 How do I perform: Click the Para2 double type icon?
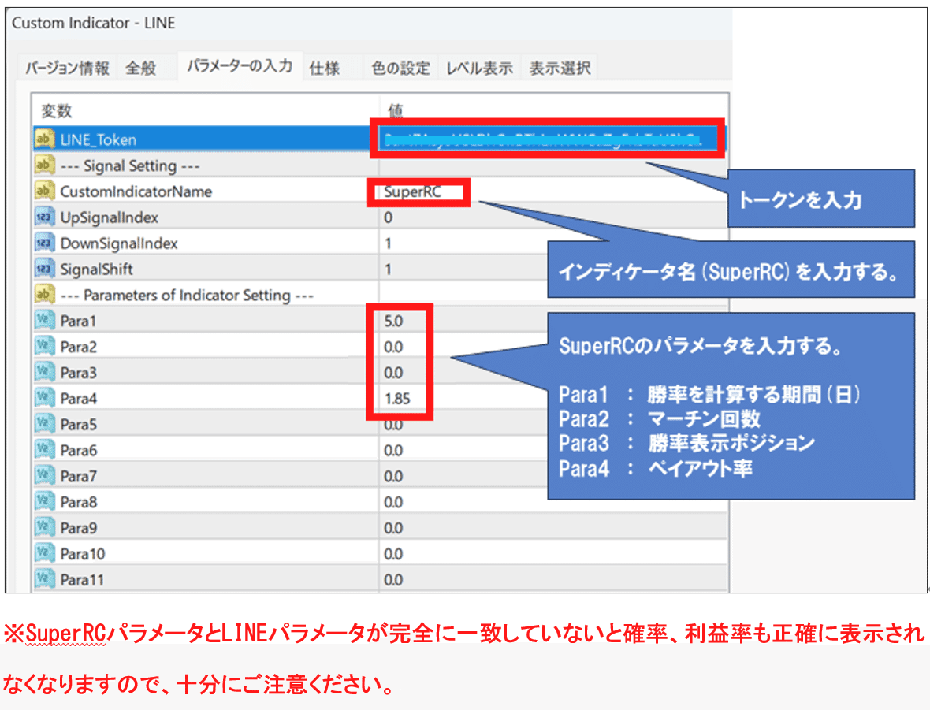pyautogui.click(x=44, y=347)
